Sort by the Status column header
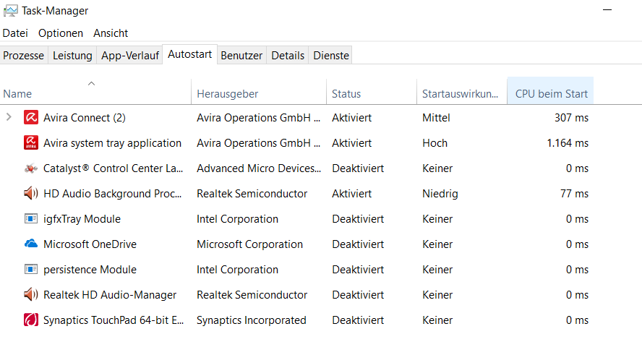 tap(346, 94)
